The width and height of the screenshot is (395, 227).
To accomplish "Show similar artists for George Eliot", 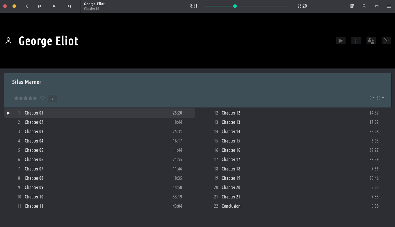I will point(371,41).
